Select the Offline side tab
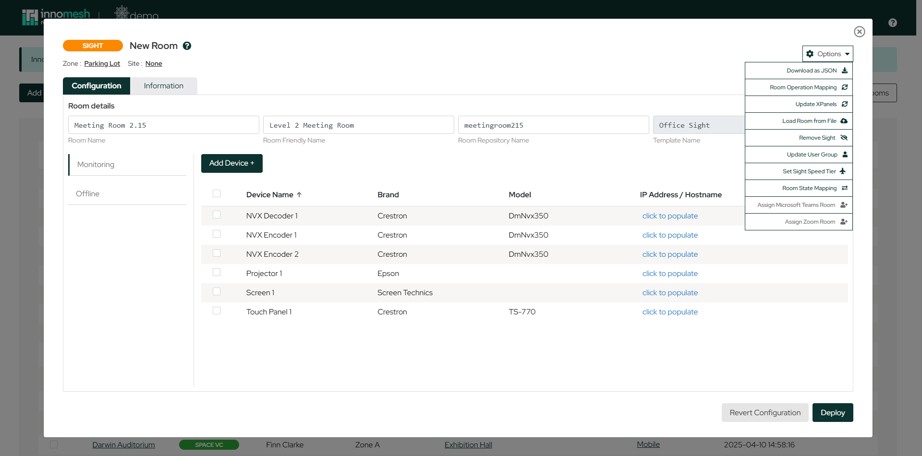922x456 pixels. 127,194
